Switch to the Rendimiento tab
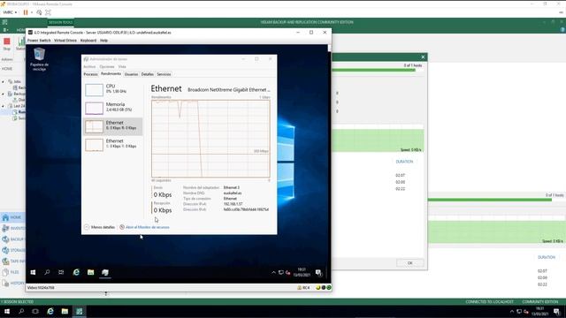The height and width of the screenshot is (318, 566). click(111, 74)
